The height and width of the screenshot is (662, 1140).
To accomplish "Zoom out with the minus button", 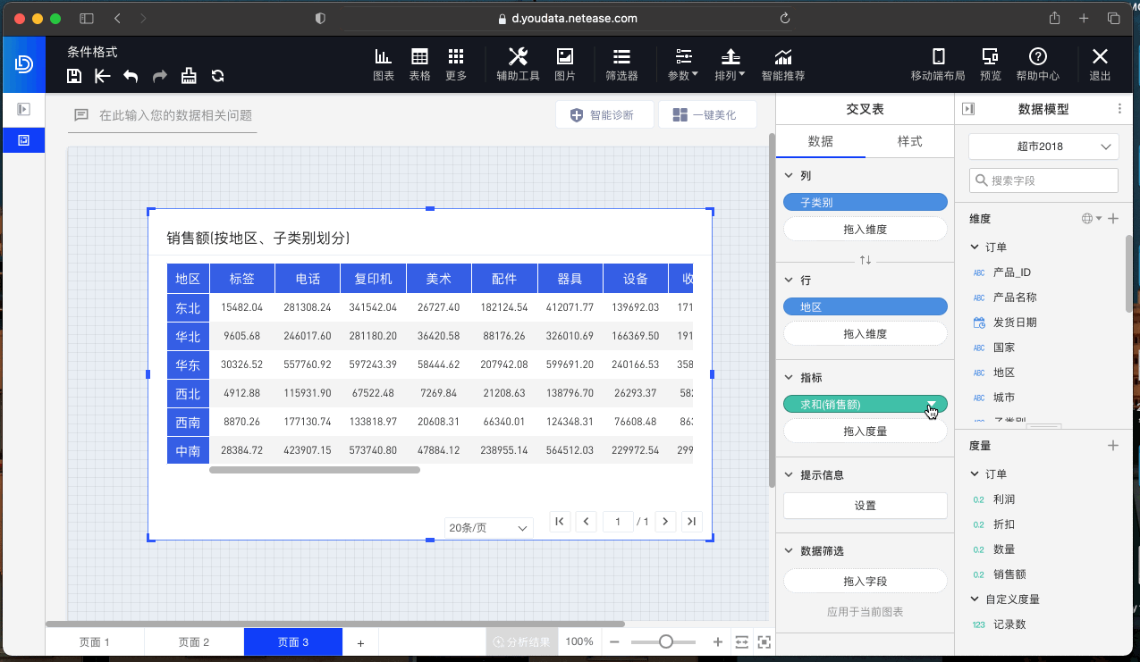I will pyautogui.click(x=614, y=641).
